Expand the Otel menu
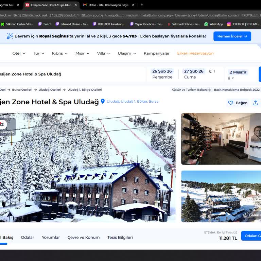261x261 pixels. tap(19, 53)
